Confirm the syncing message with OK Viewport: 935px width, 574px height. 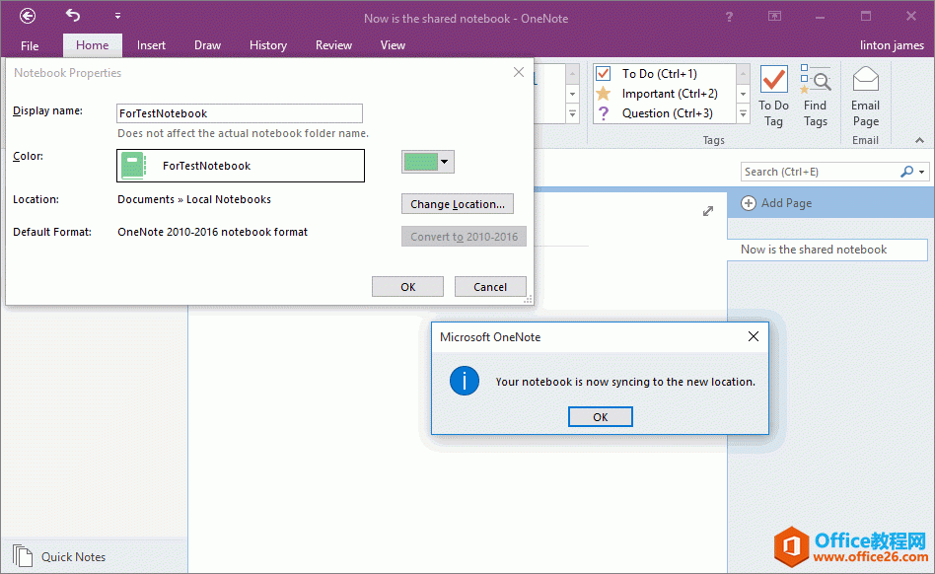[x=600, y=417]
